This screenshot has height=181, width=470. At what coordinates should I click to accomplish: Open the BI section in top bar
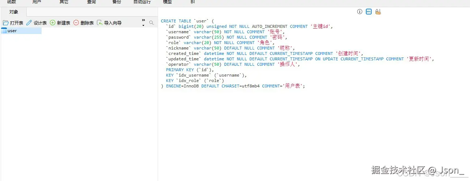point(193,2)
